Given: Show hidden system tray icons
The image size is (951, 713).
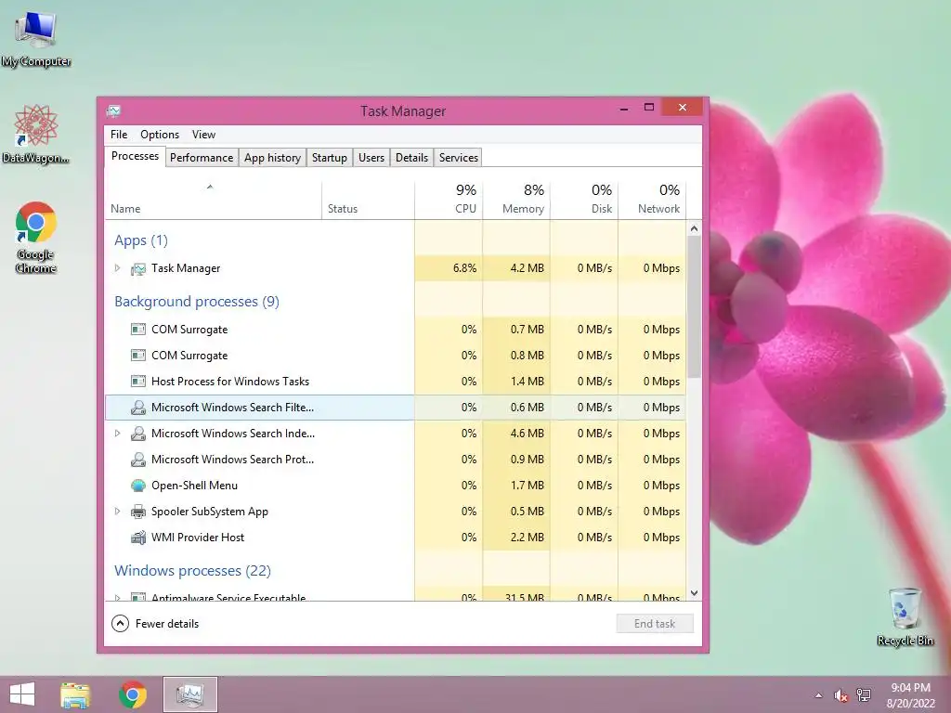Looking at the screenshot, I should point(819,695).
